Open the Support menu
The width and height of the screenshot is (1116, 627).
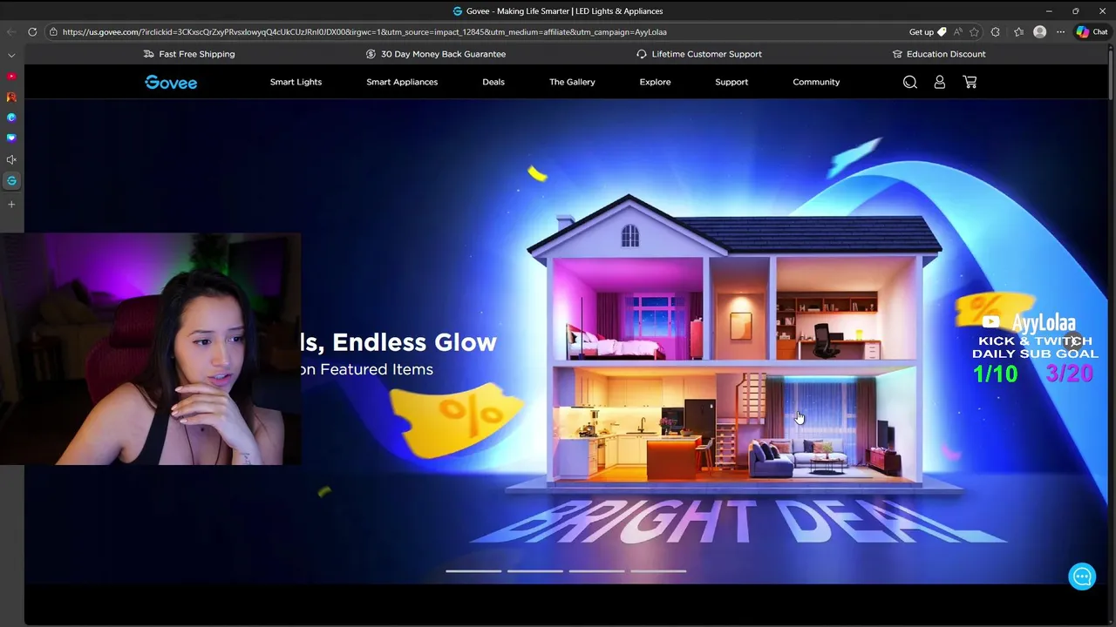pos(732,82)
